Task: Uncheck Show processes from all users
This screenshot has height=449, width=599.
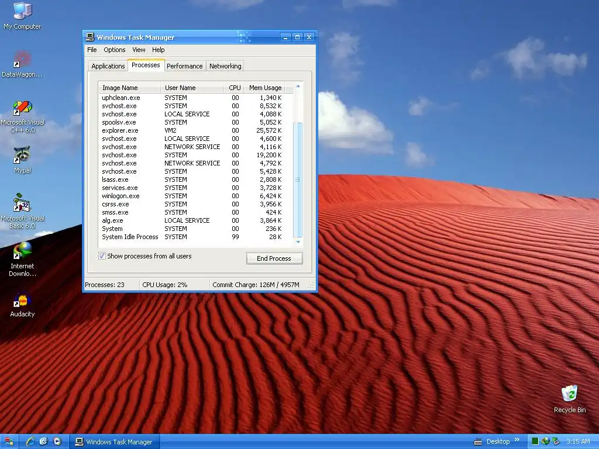Action: (x=102, y=256)
